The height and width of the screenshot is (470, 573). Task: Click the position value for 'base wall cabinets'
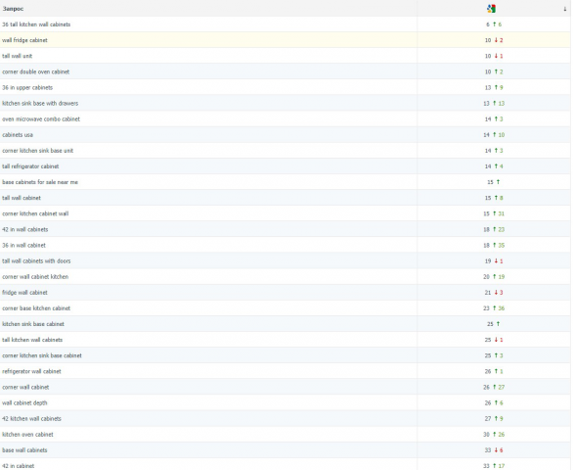pyautogui.click(x=488, y=450)
